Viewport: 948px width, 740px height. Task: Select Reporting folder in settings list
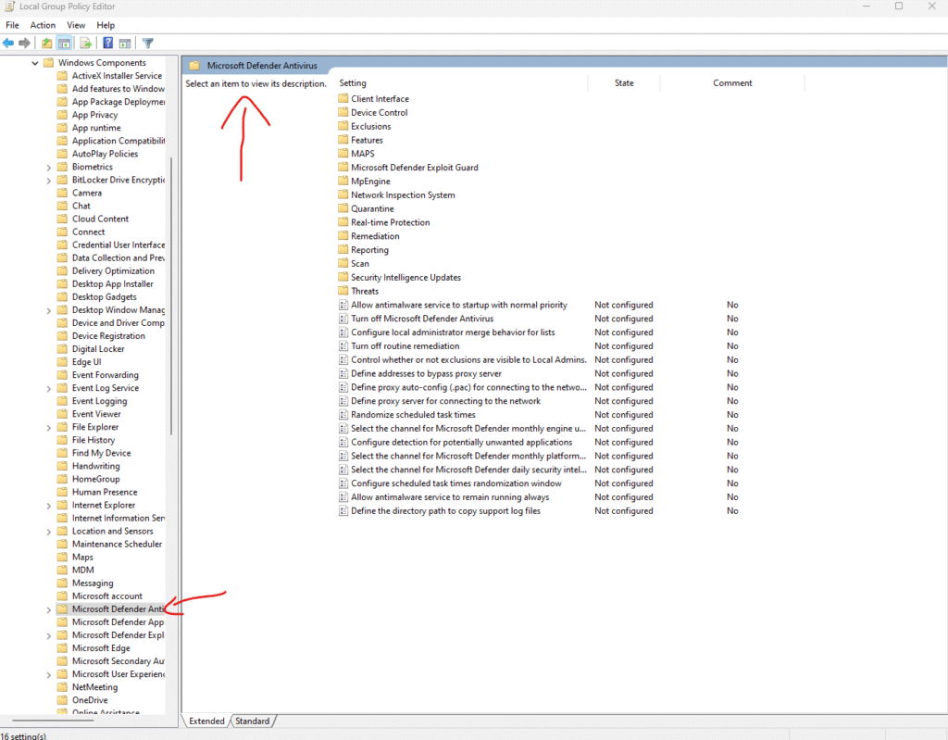click(369, 250)
